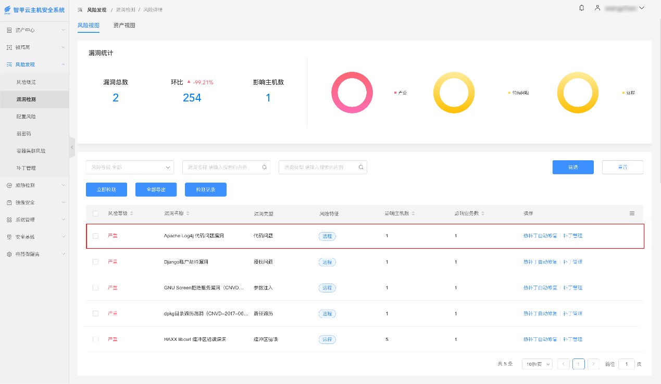Switch to the 风险视图 tab
Image resolution: width=661 pixels, height=384 pixels.
pos(89,25)
